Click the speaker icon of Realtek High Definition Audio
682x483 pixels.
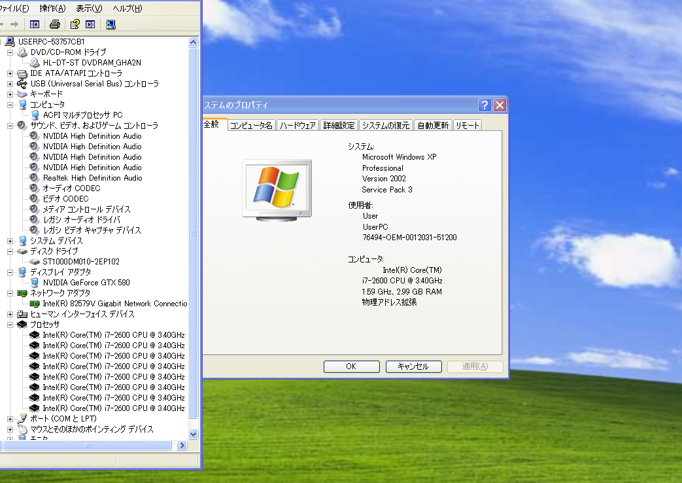tap(35, 178)
